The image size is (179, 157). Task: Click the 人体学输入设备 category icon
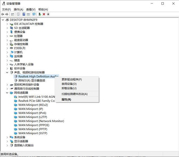[x=11, y=64]
